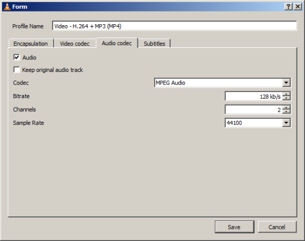This screenshot has height=241, width=305.
Task: Open the Video codec tab
Action: pyautogui.click(x=75, y=44)
